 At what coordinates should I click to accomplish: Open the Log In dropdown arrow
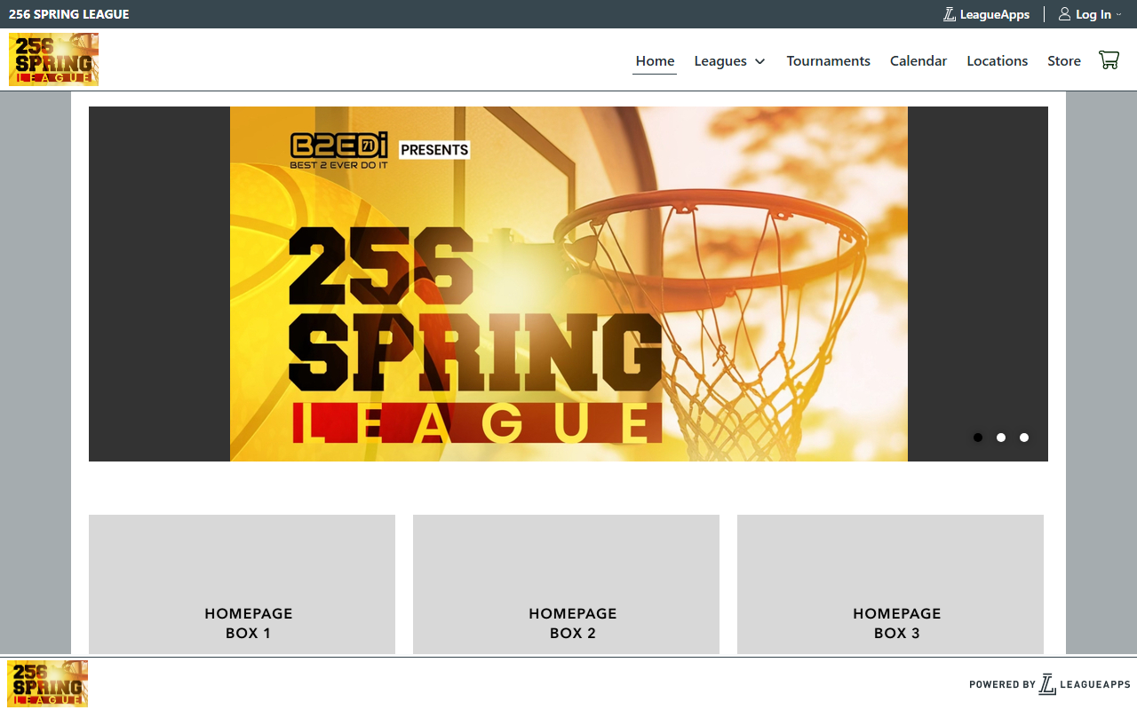[x=1118, y=15]
